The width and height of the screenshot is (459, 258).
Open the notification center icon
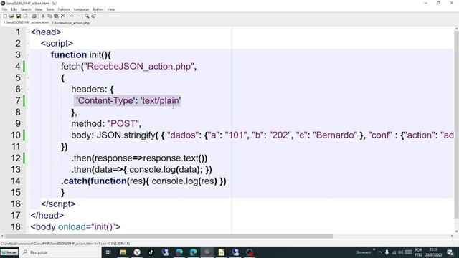[450, 252]
